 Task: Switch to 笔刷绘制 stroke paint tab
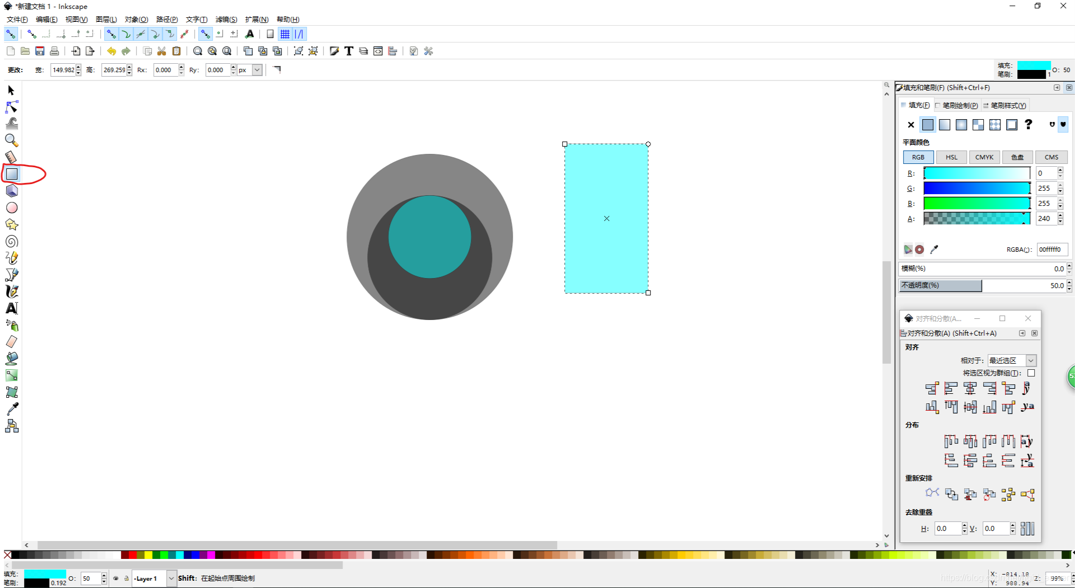click(x=956, y=105)
